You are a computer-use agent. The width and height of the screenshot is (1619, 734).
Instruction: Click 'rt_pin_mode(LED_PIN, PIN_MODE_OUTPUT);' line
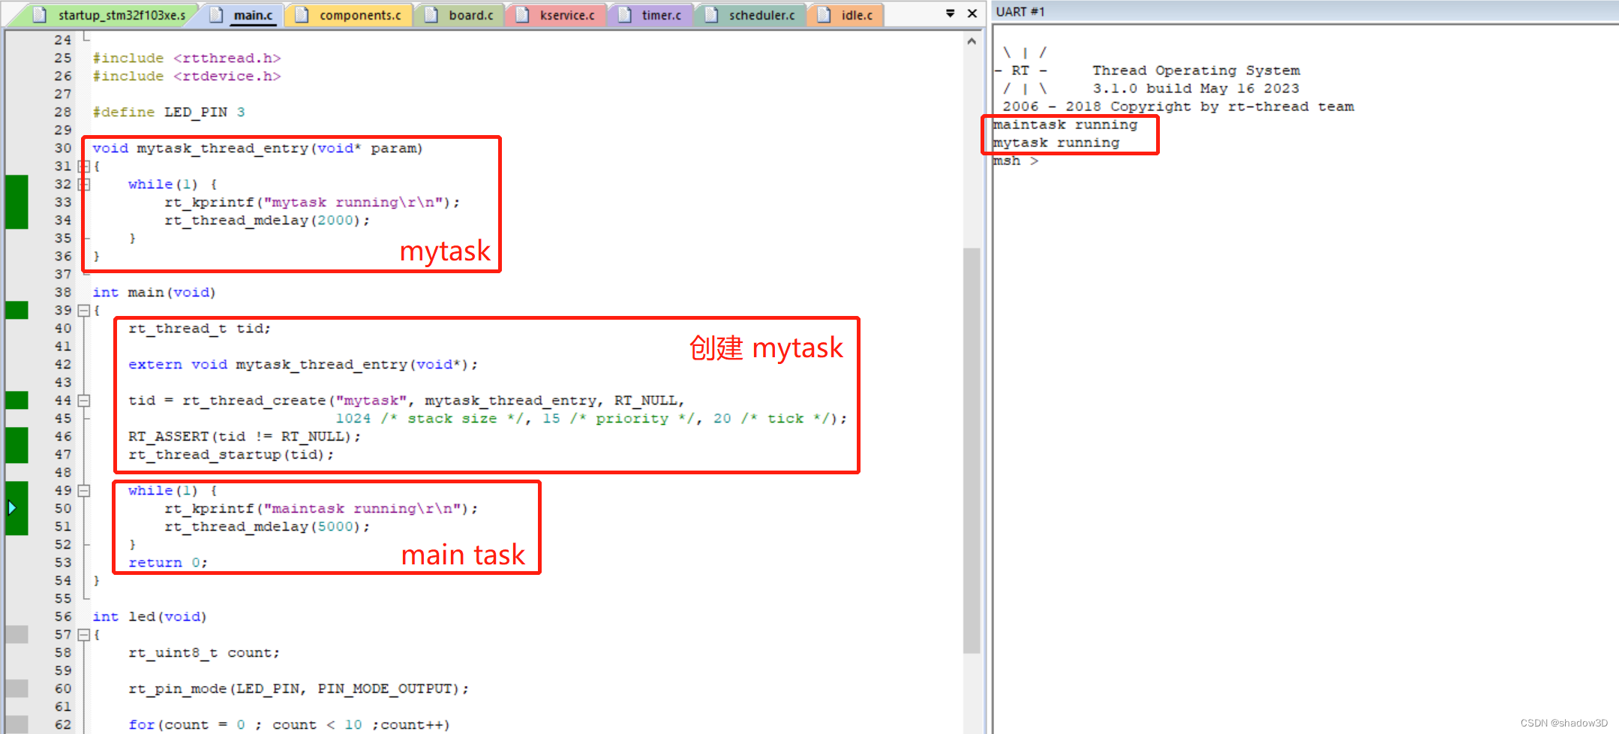[299, 689]
